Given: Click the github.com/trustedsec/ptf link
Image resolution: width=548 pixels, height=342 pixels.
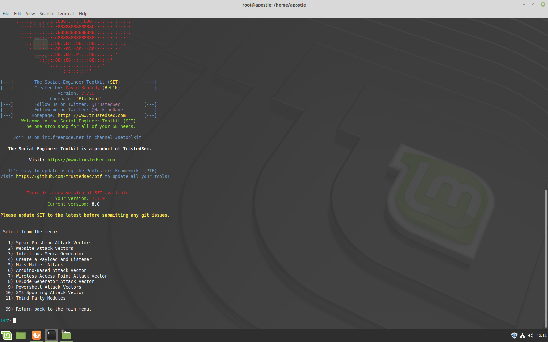Looking at the screenshot, I should (59, 177).
